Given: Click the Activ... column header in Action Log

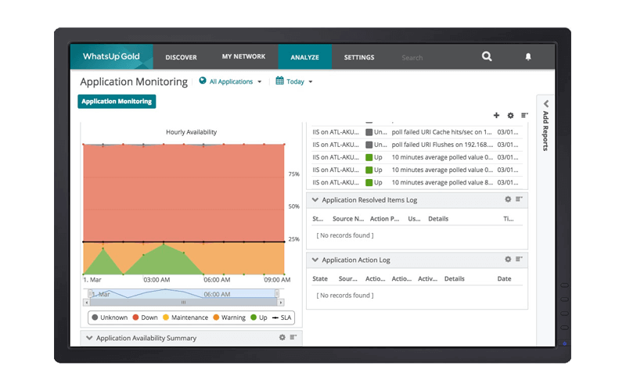Looking at the screenshot, I should click(427, 278).
